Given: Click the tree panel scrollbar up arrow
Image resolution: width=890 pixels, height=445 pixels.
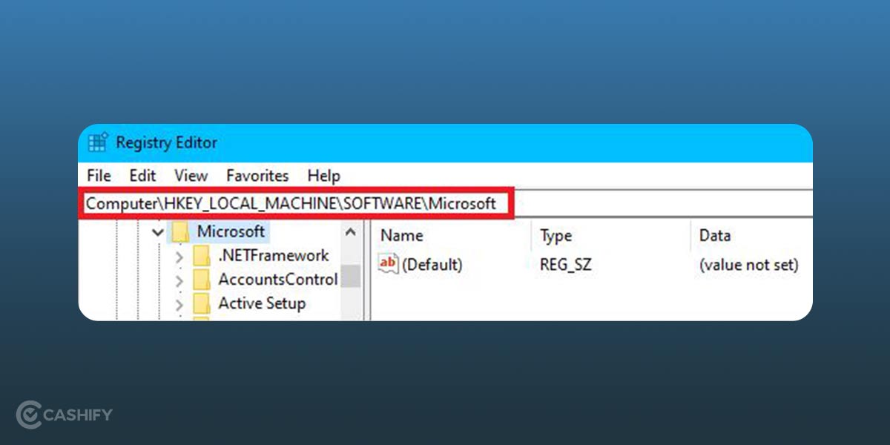Looking at the screenshot, I should click(352, 230).
